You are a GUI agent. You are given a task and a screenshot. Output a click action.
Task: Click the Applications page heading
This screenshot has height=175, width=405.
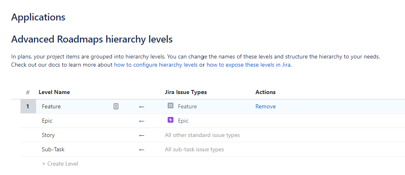(38, 17)
